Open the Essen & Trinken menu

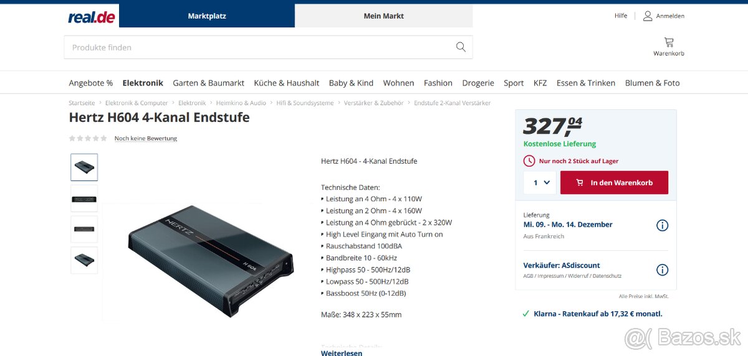(x=586, y=83)
